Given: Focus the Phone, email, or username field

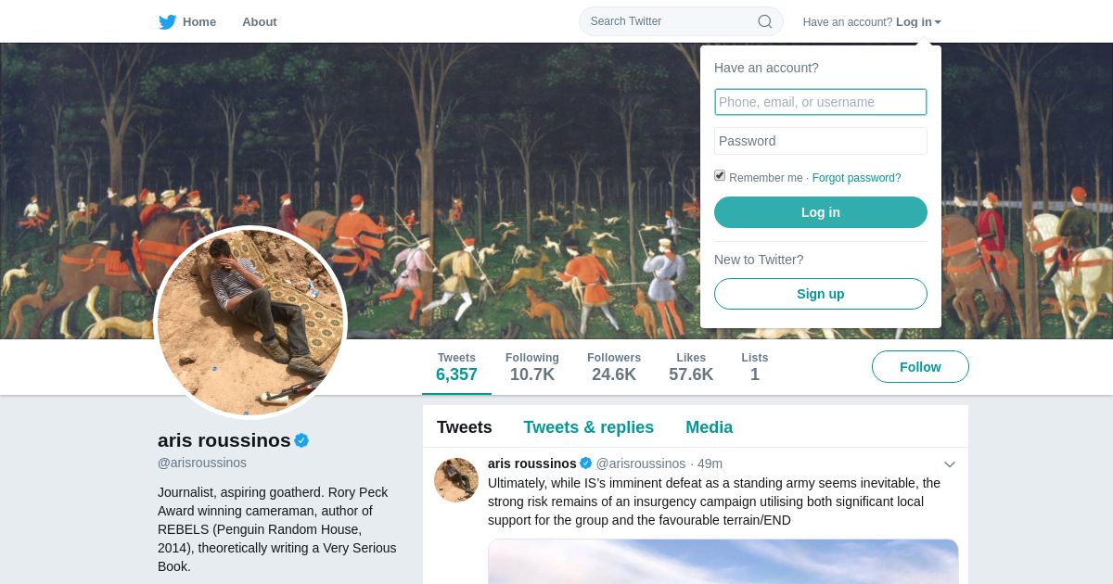Looking at the screenshot, I should (820, 102).
